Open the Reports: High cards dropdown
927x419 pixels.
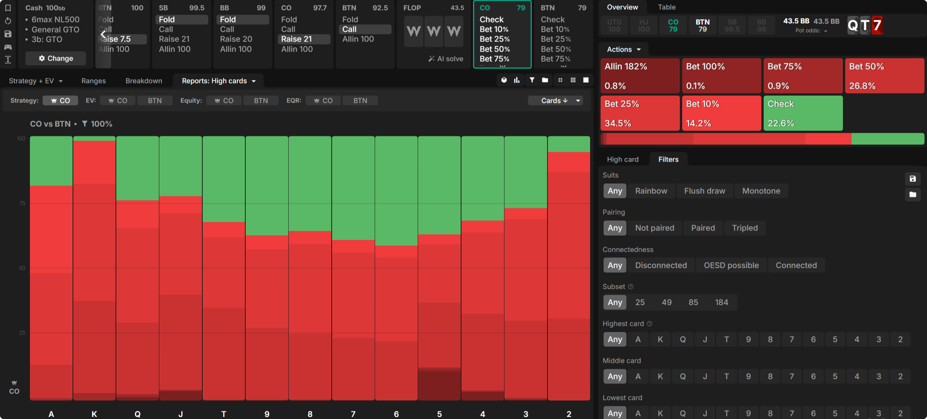[219, 81]
